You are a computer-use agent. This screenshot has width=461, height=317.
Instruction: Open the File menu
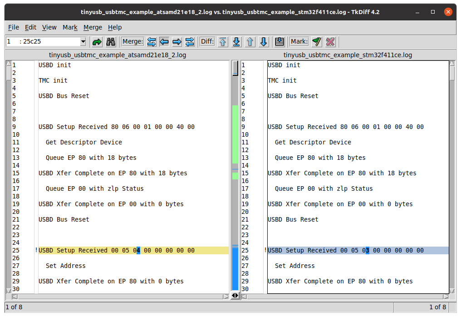click(x=14, y=27)
